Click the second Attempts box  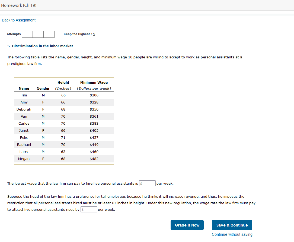pyautogui.click(x=38, y=34)
